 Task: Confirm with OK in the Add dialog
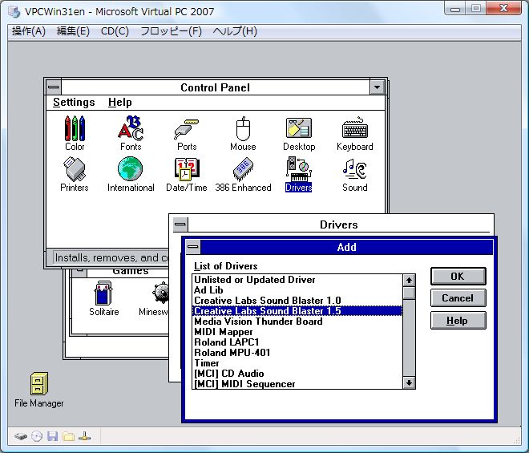458,277
